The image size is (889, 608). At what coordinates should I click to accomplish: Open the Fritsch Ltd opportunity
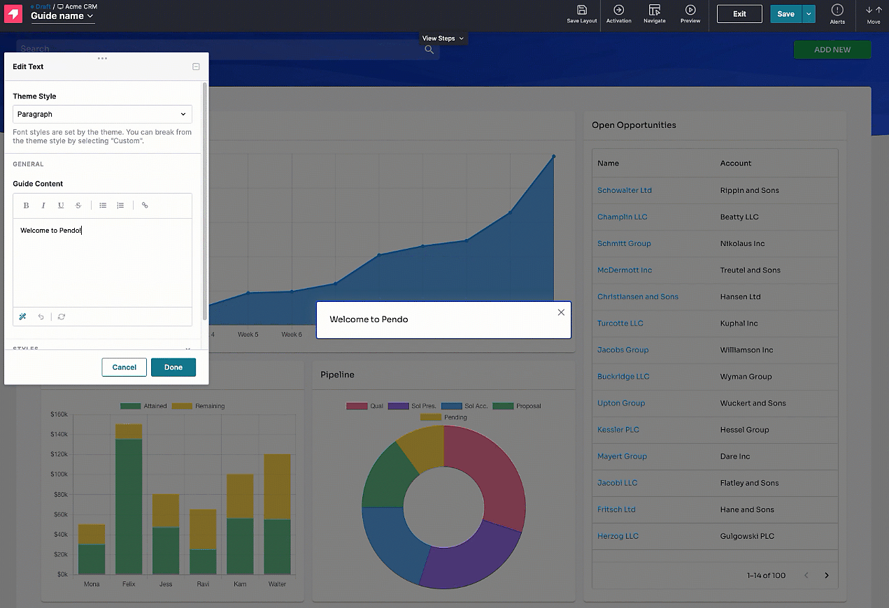617,509
